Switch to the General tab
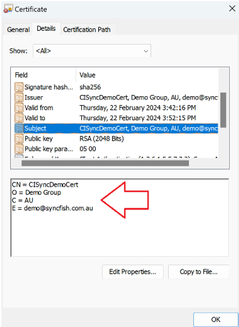This screenshot has width=239, height=327. [x=18, y=30]
